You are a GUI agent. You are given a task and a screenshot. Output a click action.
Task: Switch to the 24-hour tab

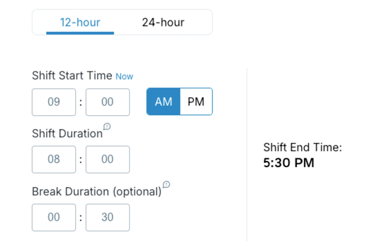pos(163,22)
